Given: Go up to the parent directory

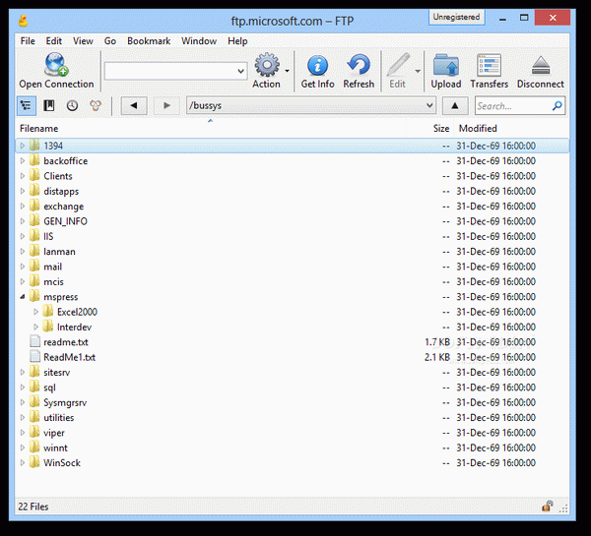Looking at the screenshot, I should point(455,106).
